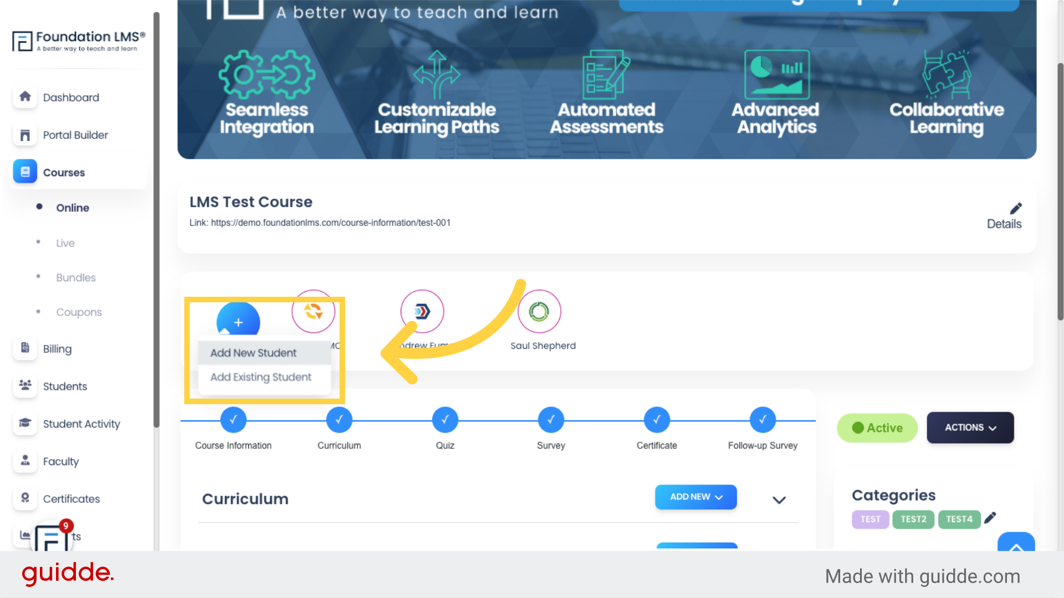This screenshot has width=1064, height=598.
Task: Click the Faculty sidebar label
Action: [x=61, y=462]
